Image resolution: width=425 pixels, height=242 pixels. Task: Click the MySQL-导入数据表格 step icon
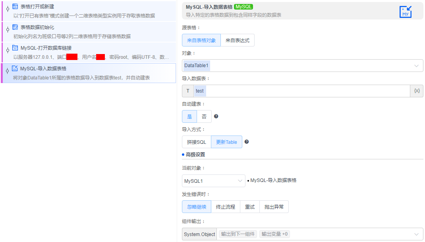click(15, 68)
